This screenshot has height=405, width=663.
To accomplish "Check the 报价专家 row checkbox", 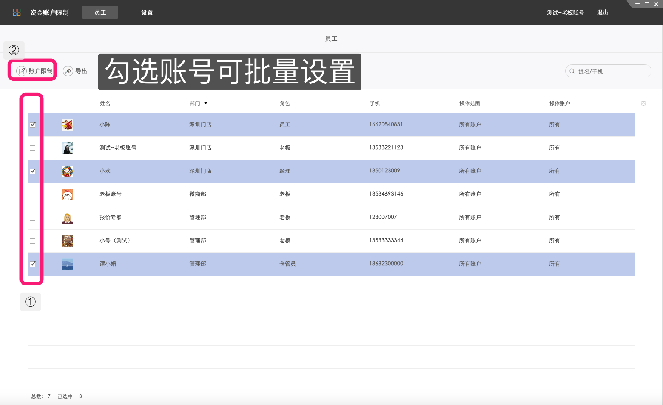I will tap(32, 218).
